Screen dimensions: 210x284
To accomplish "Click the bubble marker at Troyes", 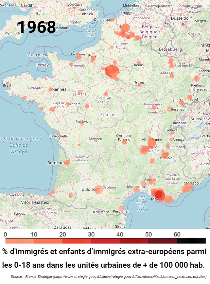I will (139, 85).
